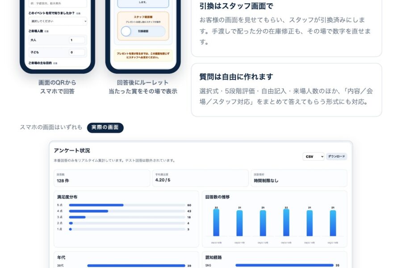Click the value 39 beside the 30代 bar

tap(189, 266)
